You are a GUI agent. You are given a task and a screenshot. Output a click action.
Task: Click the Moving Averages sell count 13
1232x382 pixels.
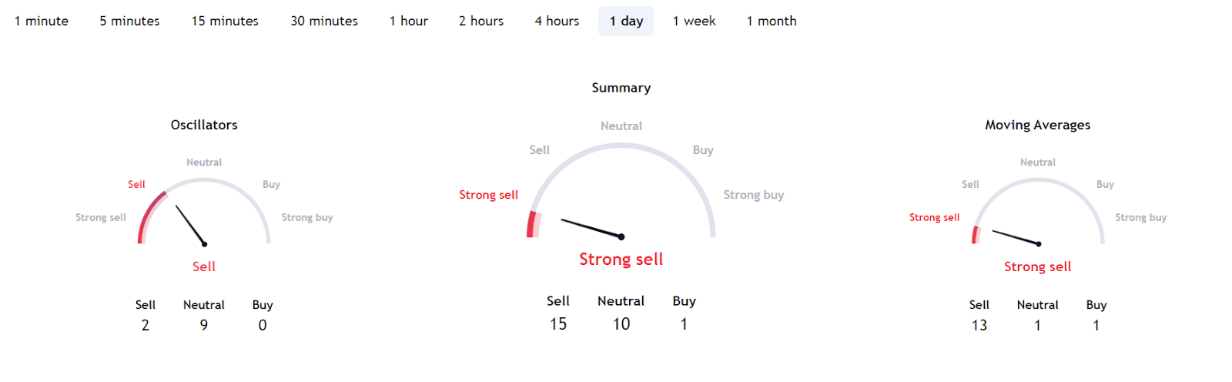979,325
